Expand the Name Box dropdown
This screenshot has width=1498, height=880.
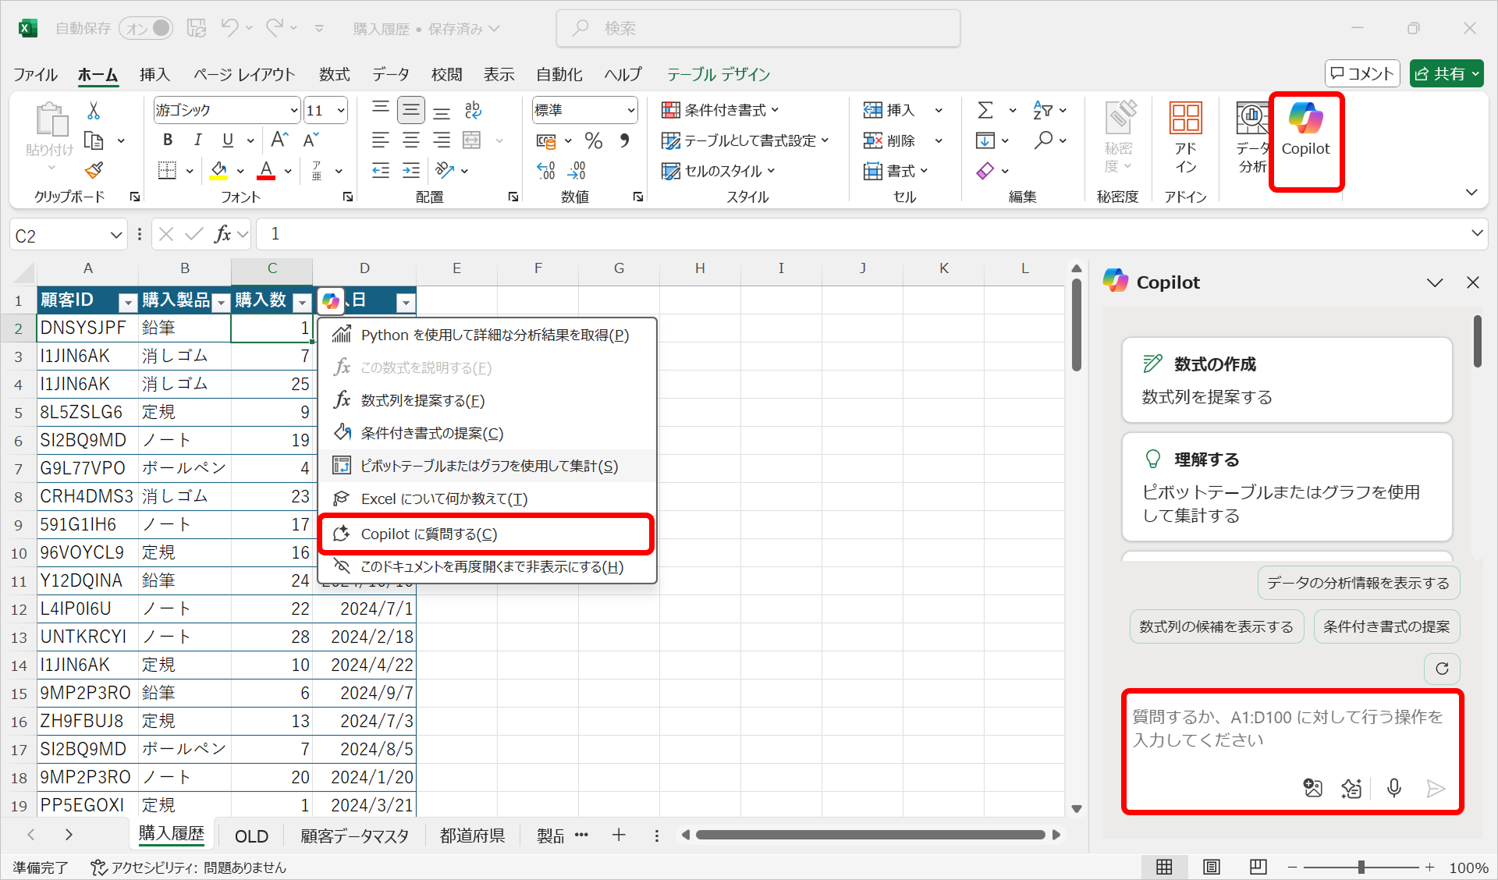coord(115,235)
